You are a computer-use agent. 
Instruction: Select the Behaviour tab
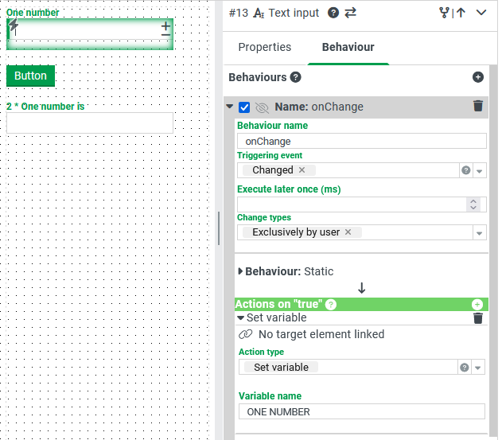click(x=348, y=47)
